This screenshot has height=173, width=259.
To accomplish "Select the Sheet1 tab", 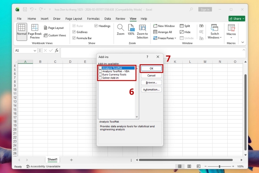I will coord(52,160).
